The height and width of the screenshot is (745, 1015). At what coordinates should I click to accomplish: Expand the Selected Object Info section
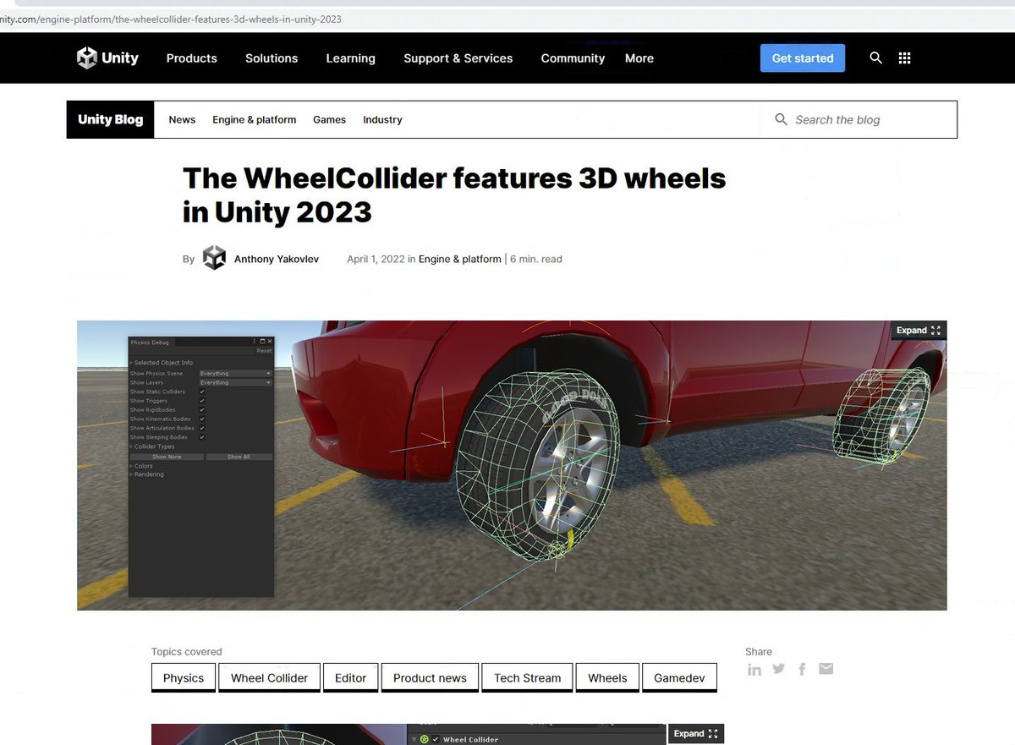tap(131, 363)
